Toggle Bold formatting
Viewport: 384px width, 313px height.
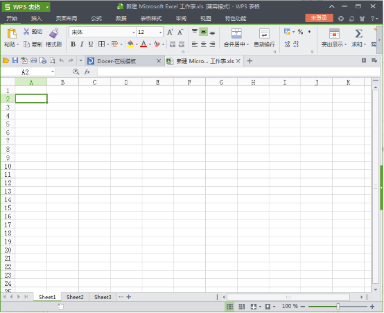pos(73,44)
